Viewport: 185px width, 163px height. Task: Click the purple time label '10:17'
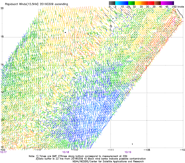point(3,152)
